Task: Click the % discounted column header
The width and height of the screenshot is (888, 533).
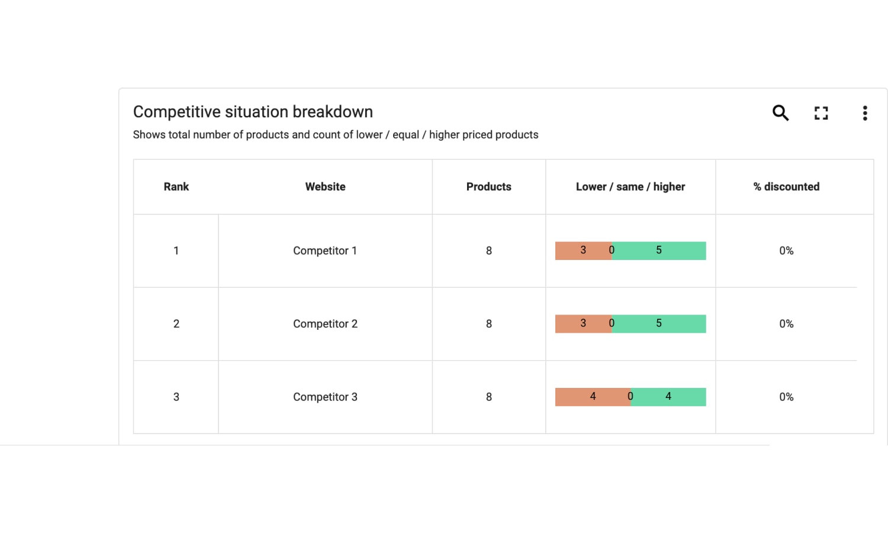Action: click(786, 187)
